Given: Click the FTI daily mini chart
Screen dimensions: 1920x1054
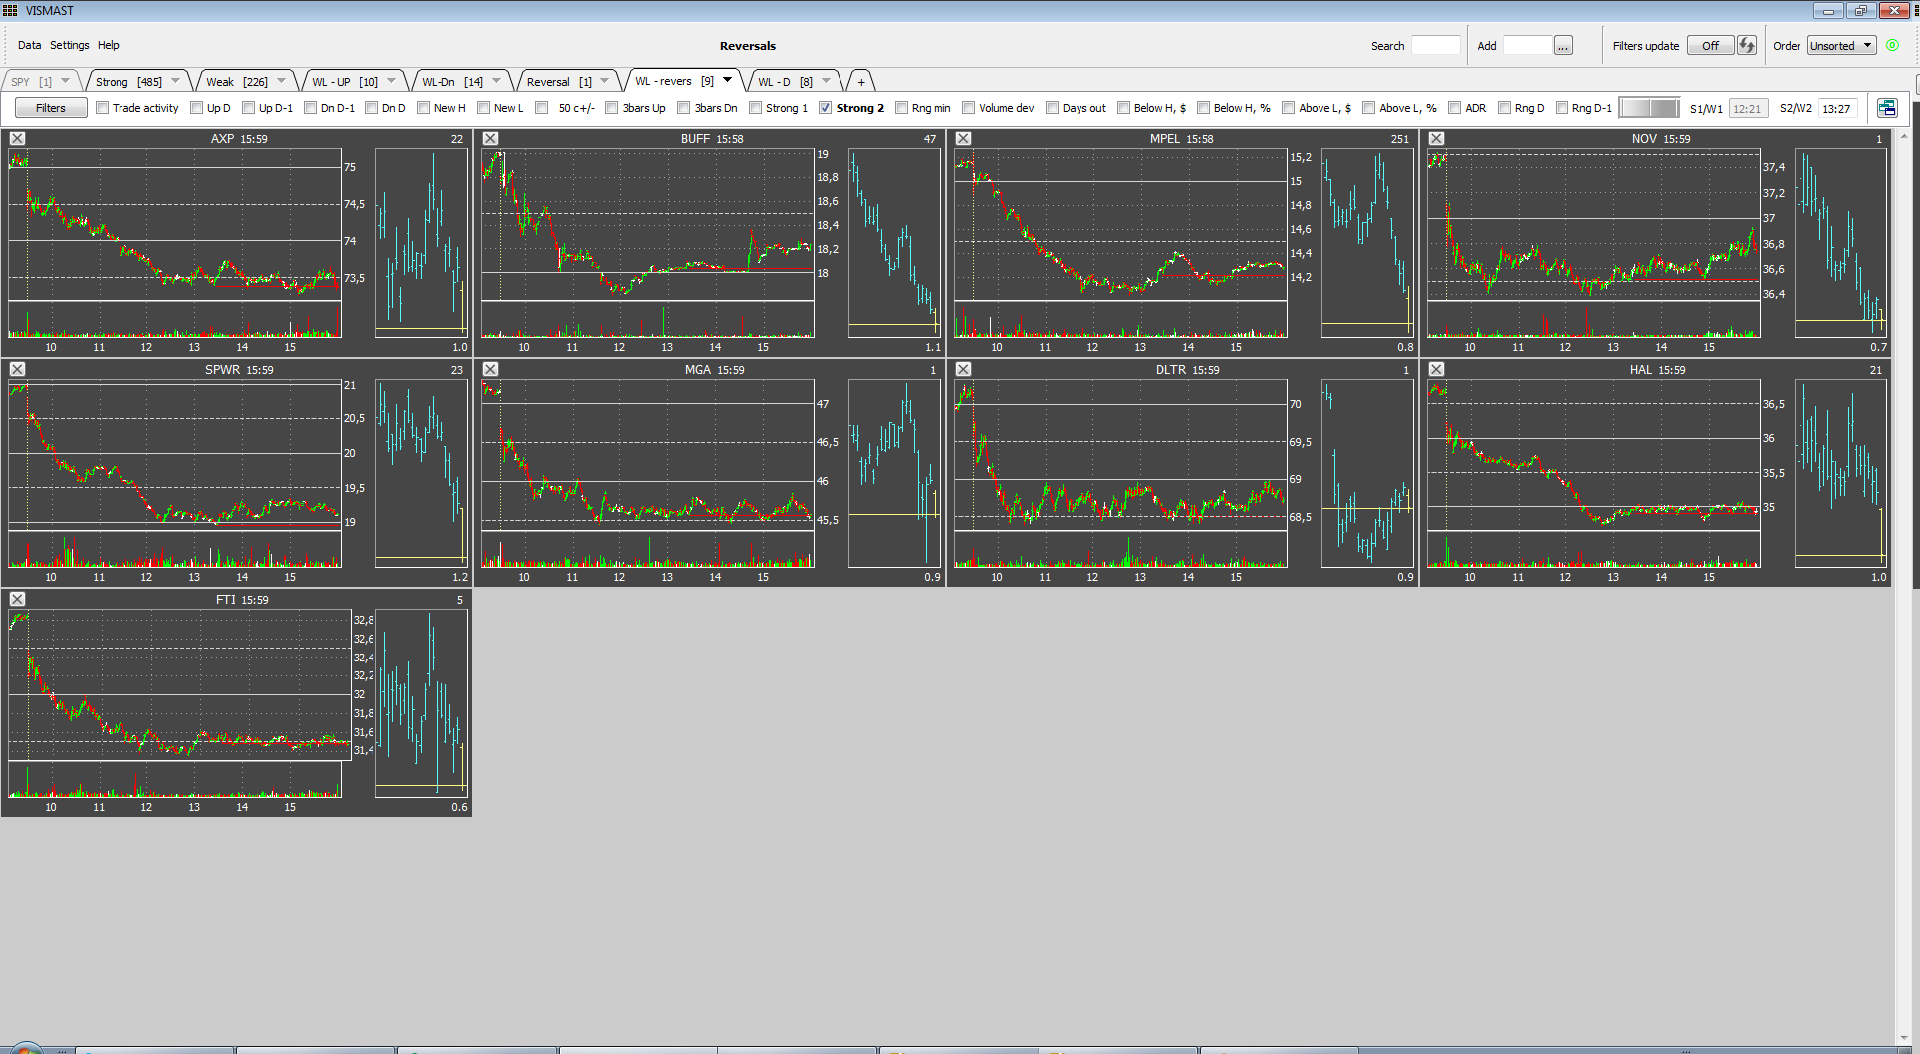Looking at the screenshot, I should [x=421, y=703].
